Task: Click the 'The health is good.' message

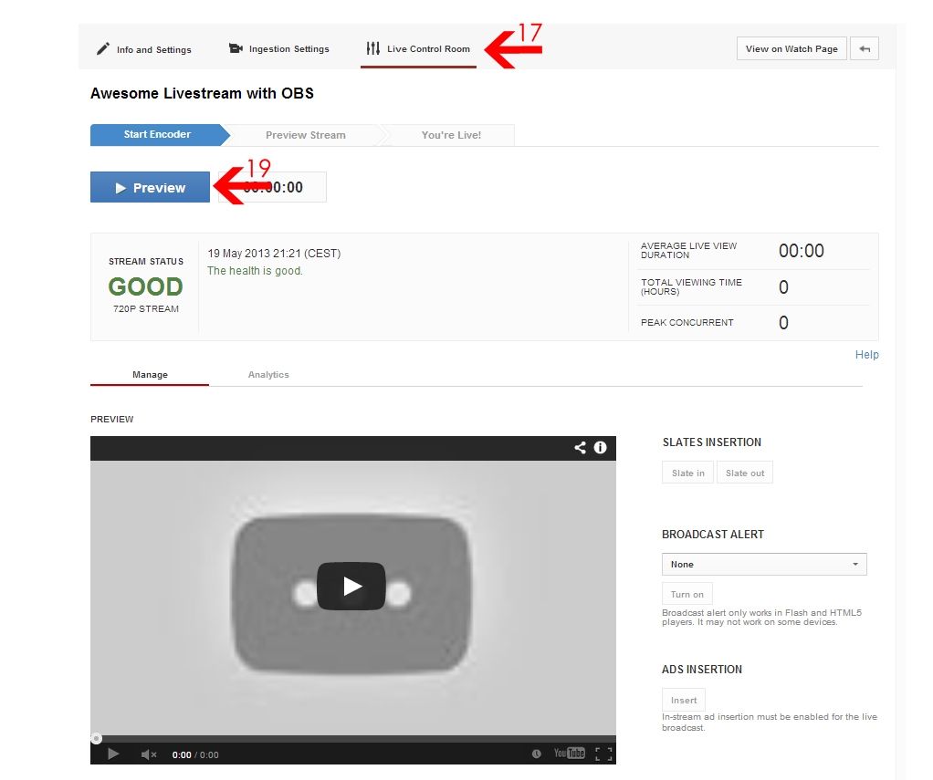Action: click(255, 271)
